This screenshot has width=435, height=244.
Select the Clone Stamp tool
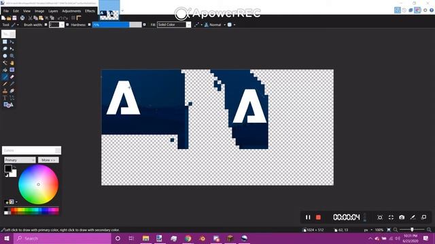(5, 91)
